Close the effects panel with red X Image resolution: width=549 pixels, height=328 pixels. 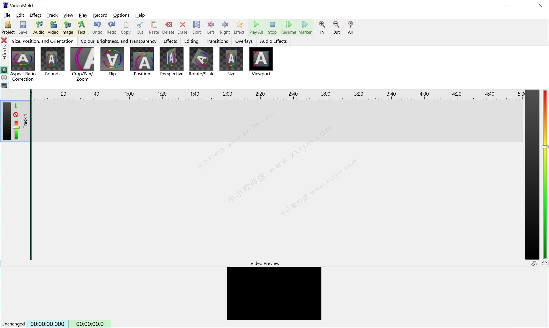(4, 40)
